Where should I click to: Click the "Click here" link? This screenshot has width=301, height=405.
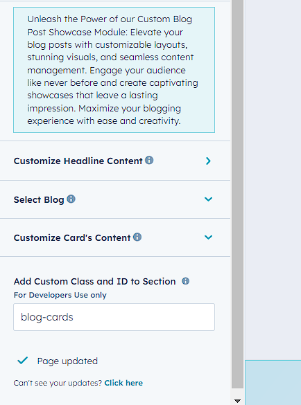(123, 383)
